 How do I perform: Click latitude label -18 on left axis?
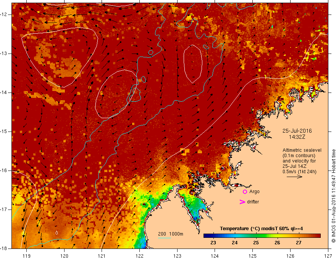tap(4, 249)
